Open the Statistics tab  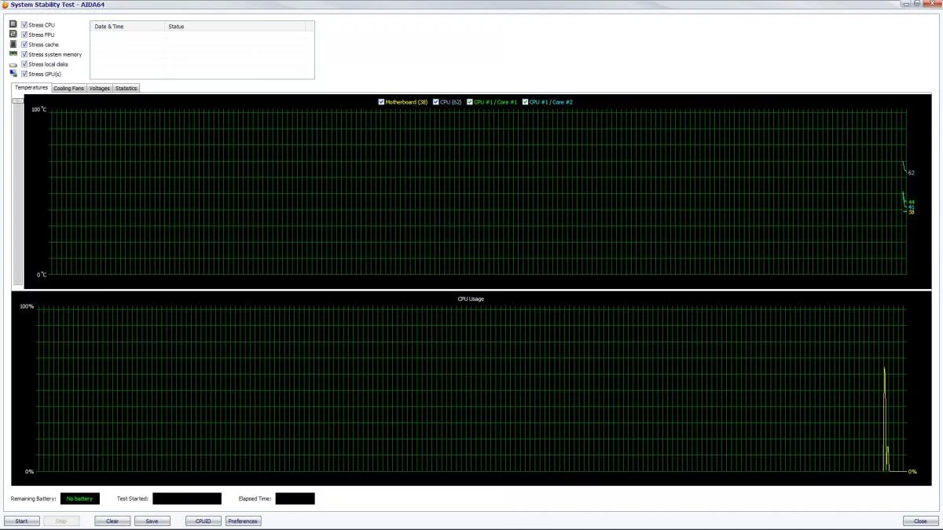tap(127, 88)
